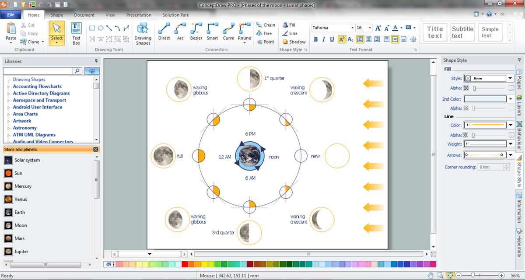This screenshot has height=280, width=525.
Task: Pick the red swatch in color palette
Action: pyautogui.click(x=185, y=264)
